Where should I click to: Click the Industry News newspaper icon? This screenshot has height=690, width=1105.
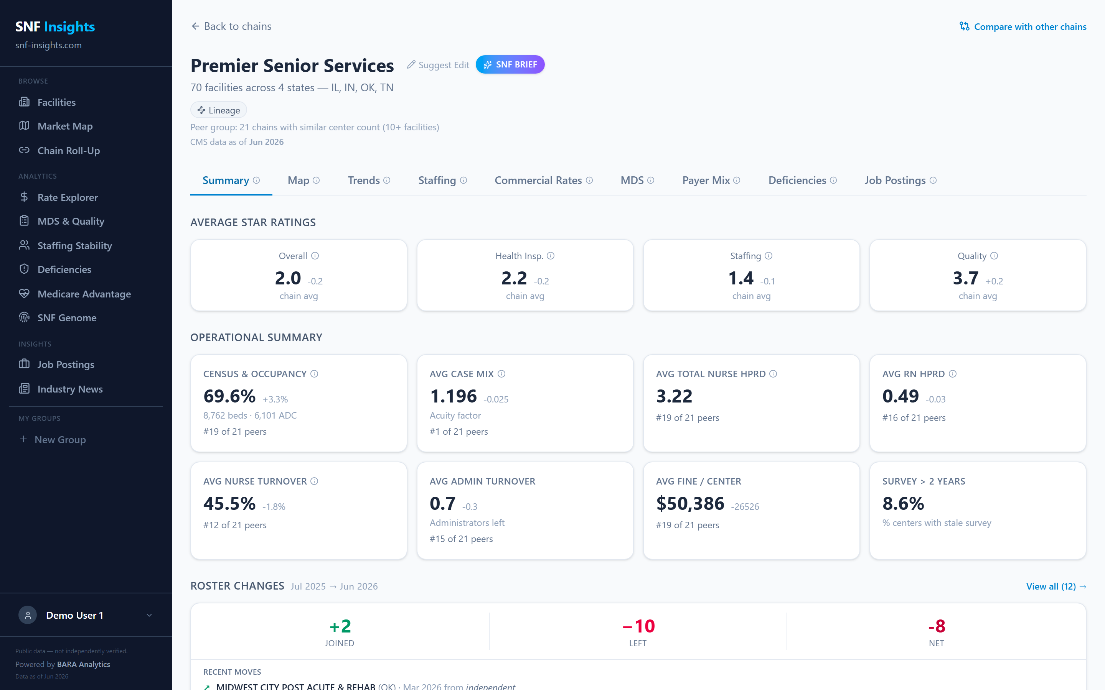[24, 388]
